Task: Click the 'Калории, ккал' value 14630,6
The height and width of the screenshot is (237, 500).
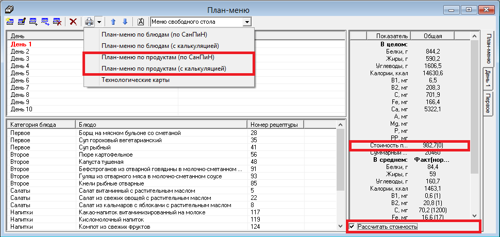Action: point(432,73)
